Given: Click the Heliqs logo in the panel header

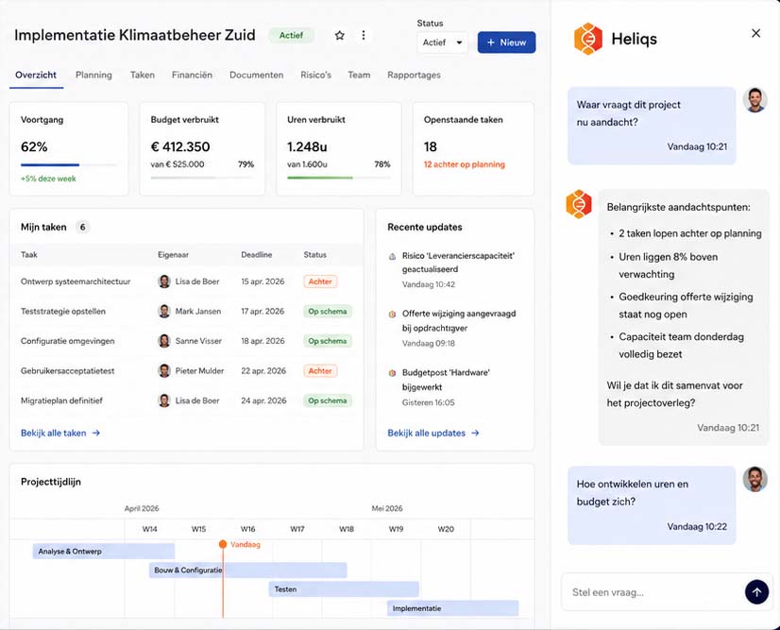Looking at the screenshot, I should [588, 39].
